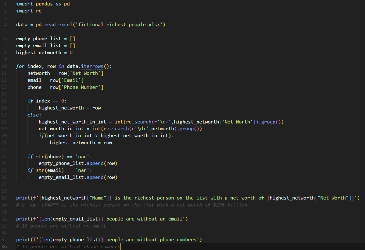Click the comment mentioning '$196 billion'
Viewport: 365px width, 250px height.
click(132, 205)
